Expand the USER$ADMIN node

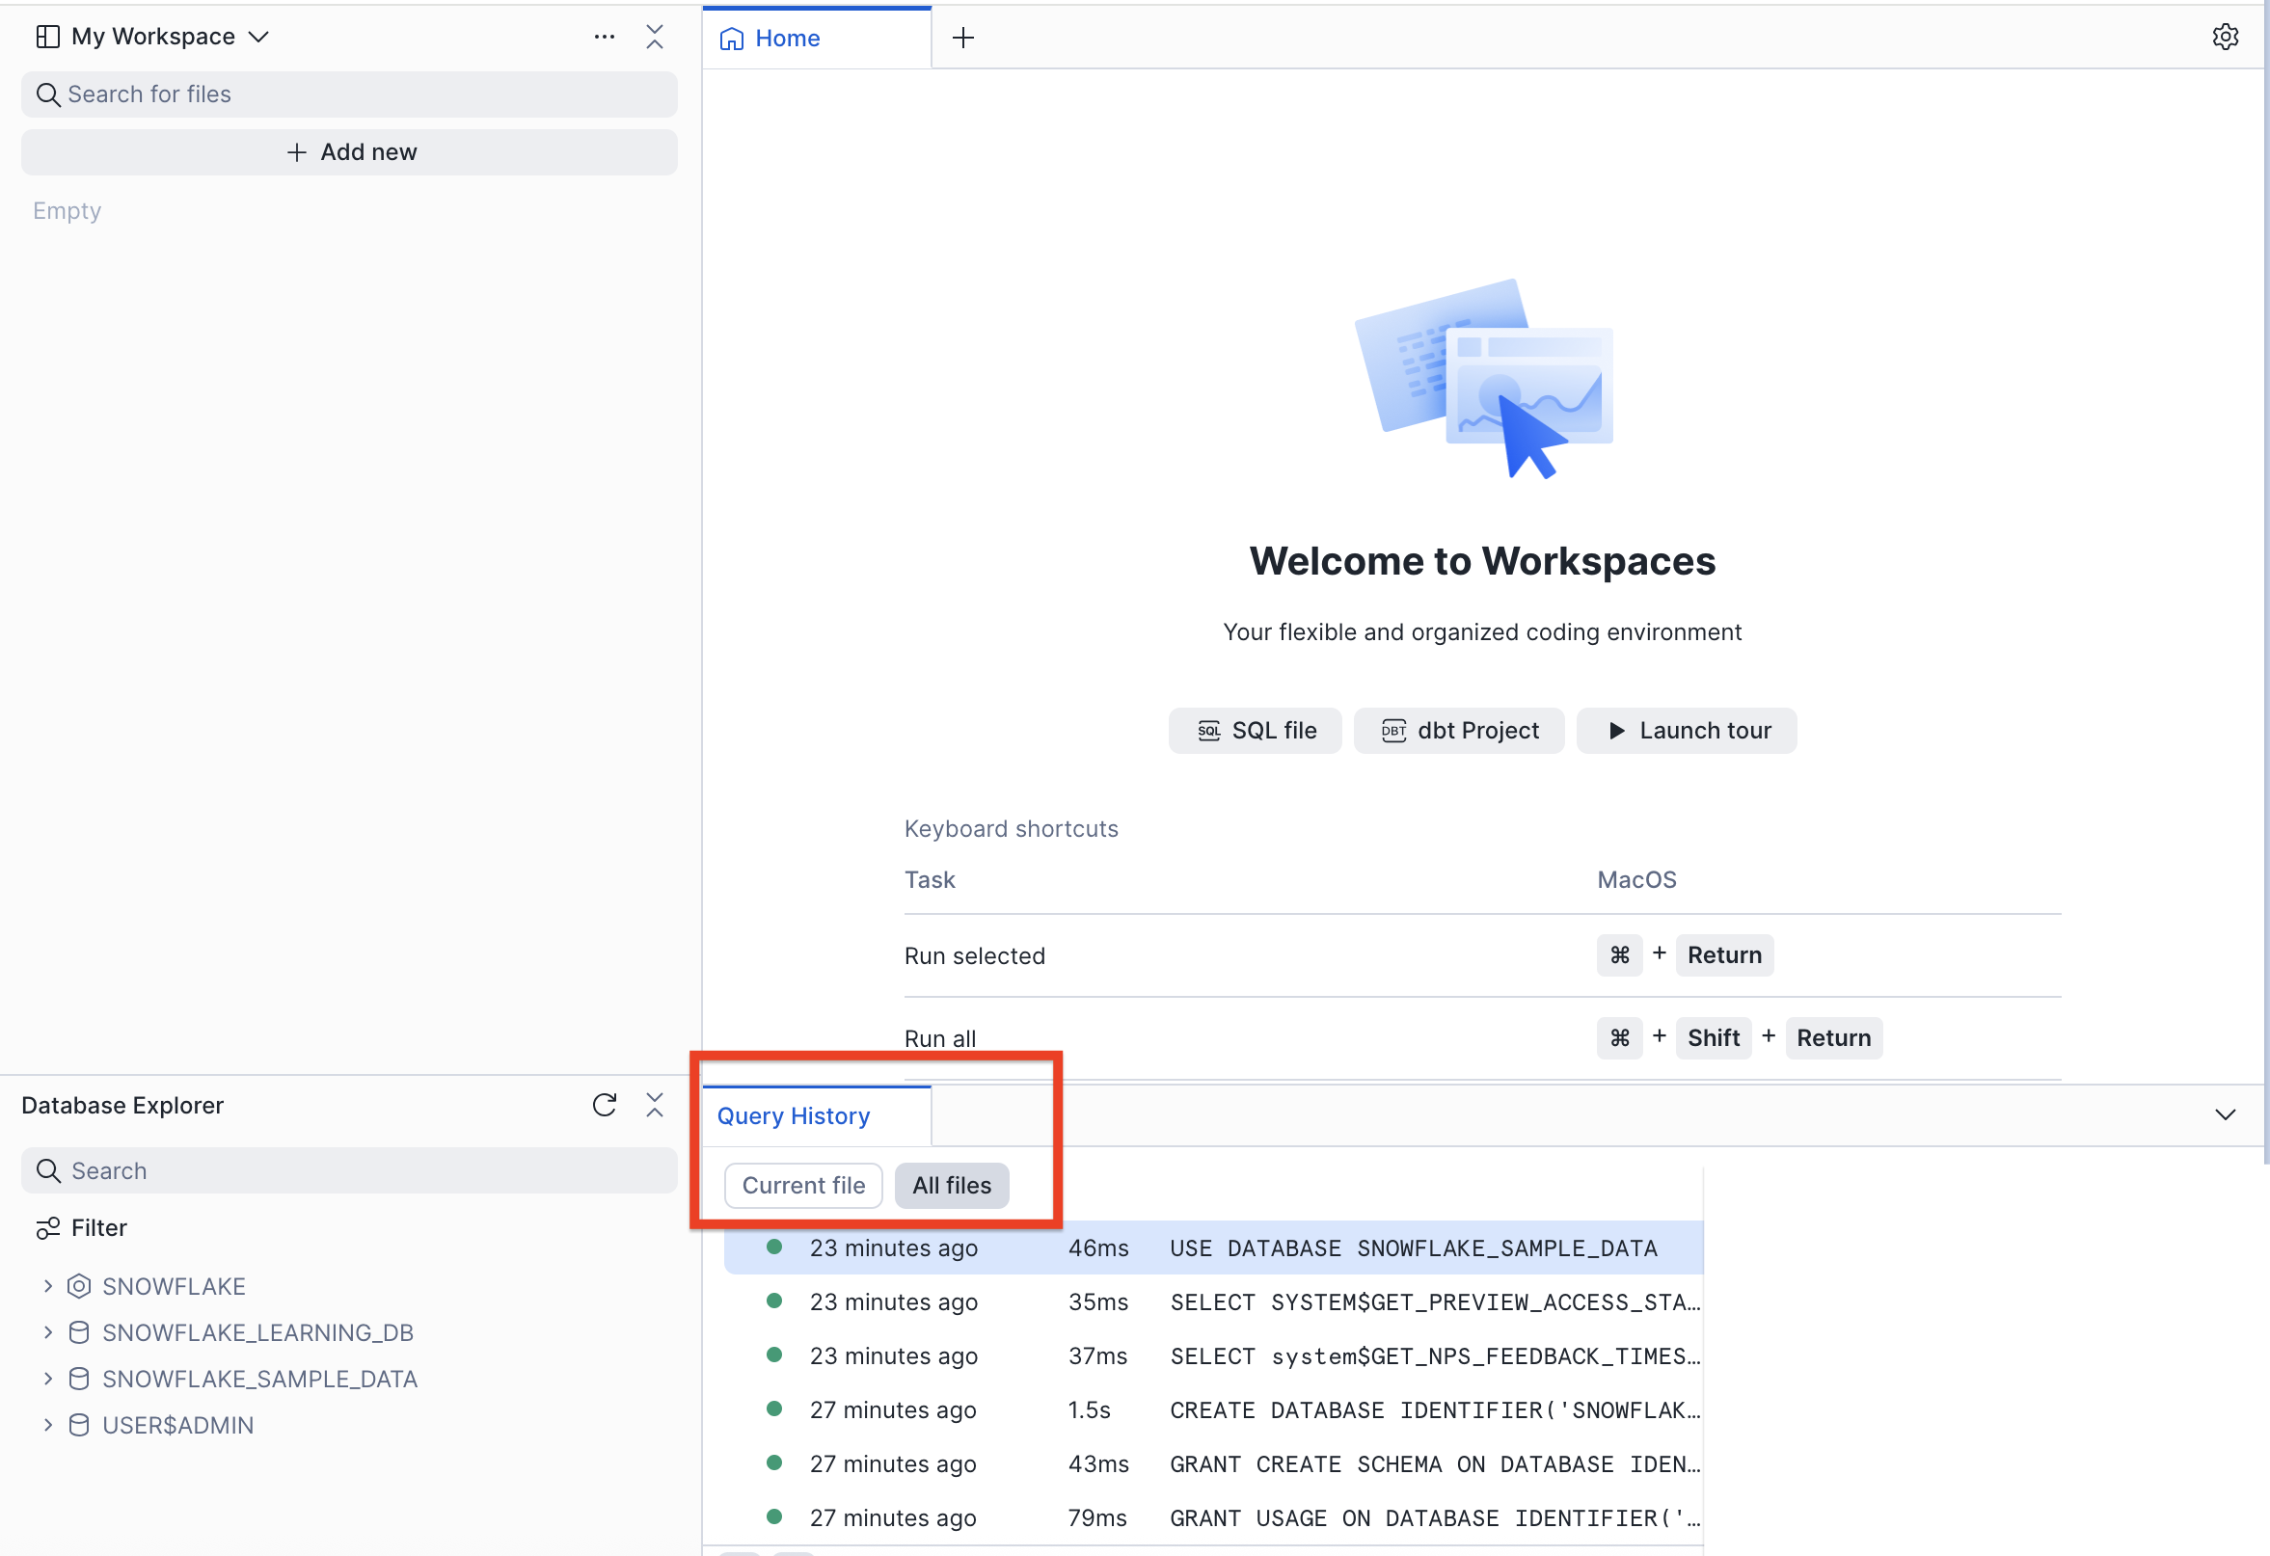(48, 1425)
